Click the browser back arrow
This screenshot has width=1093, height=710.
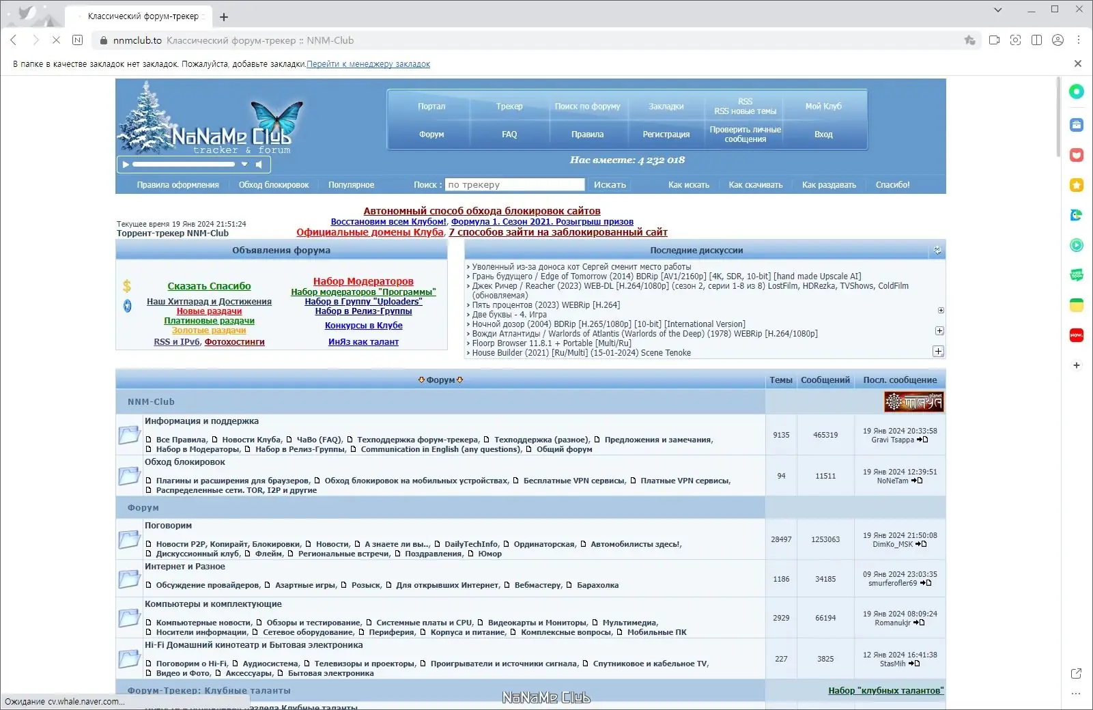pos(14,40)
